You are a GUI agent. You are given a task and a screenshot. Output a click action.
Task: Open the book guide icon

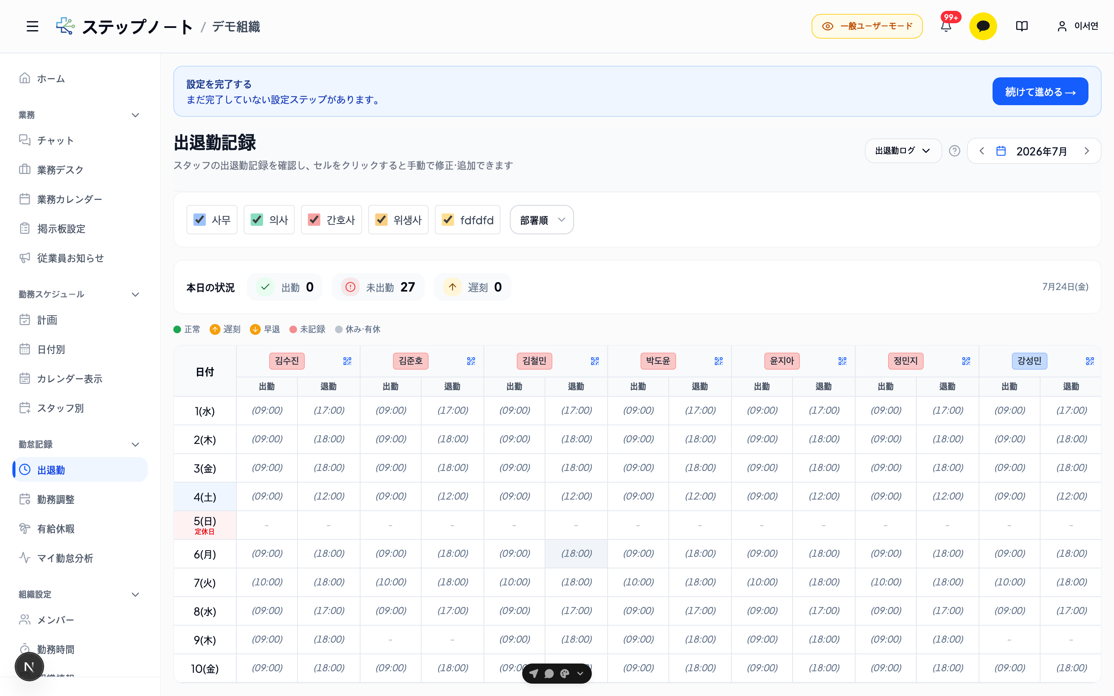point(1022,26)
